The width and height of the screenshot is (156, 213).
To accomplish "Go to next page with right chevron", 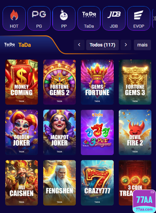I will coord(126,45).
